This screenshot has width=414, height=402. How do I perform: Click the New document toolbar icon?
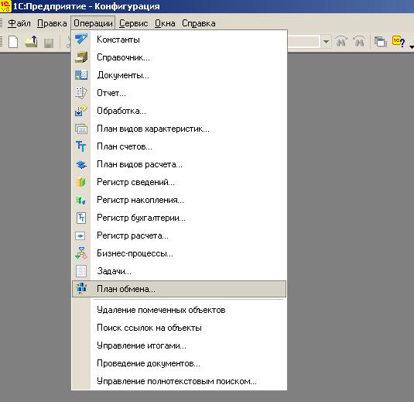[13, 42]
